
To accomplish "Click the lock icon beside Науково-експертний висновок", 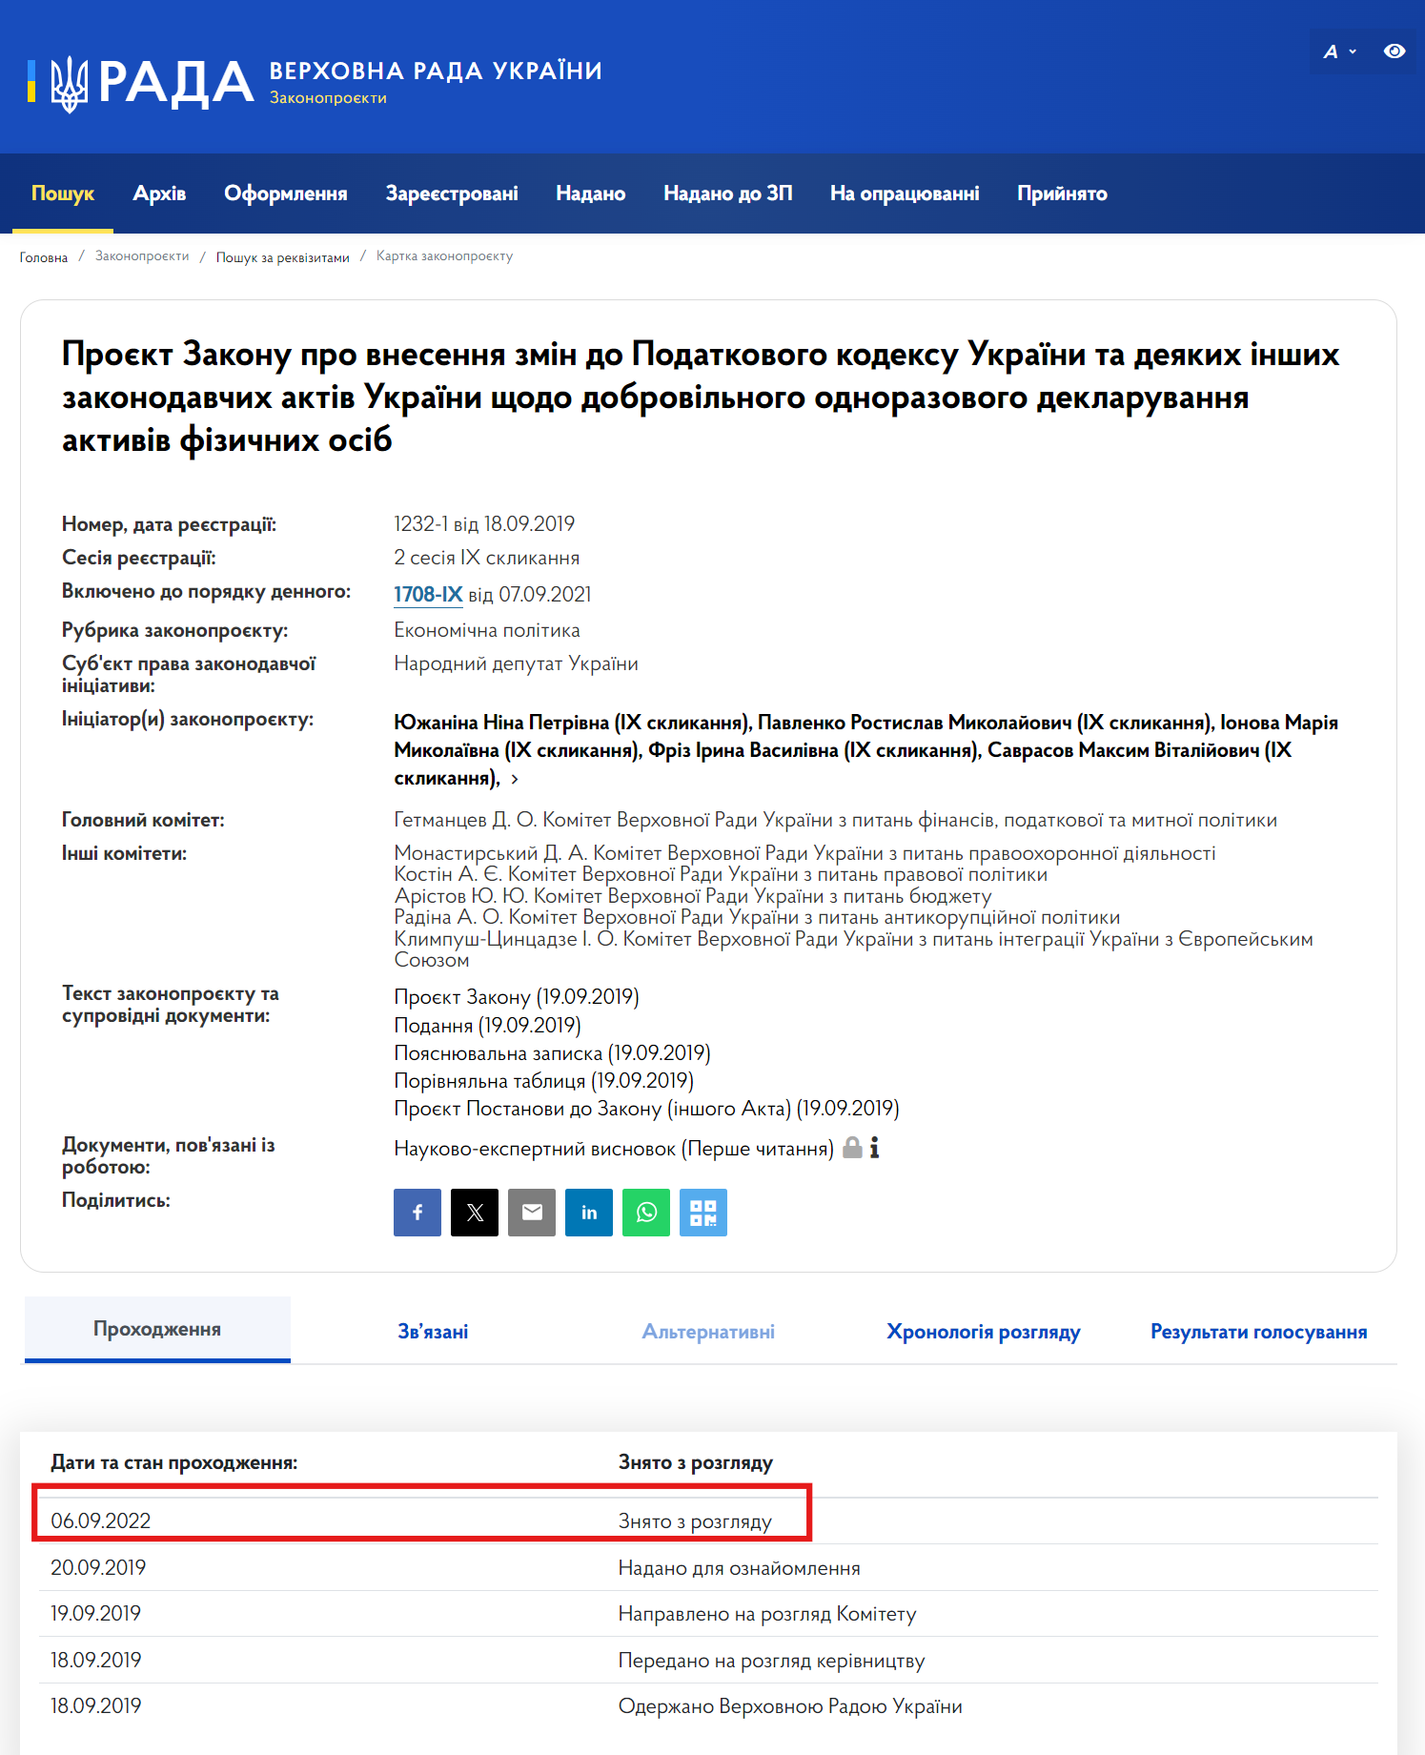I will coord(853,1148).
